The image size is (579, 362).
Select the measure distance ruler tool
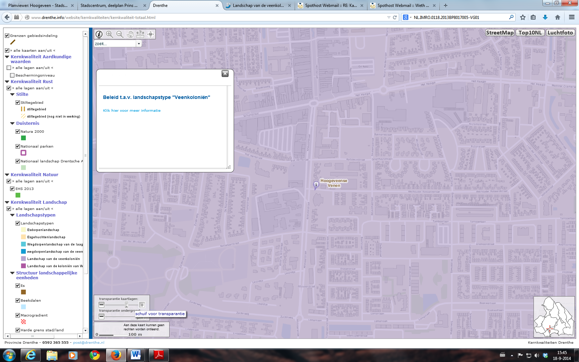140,34
